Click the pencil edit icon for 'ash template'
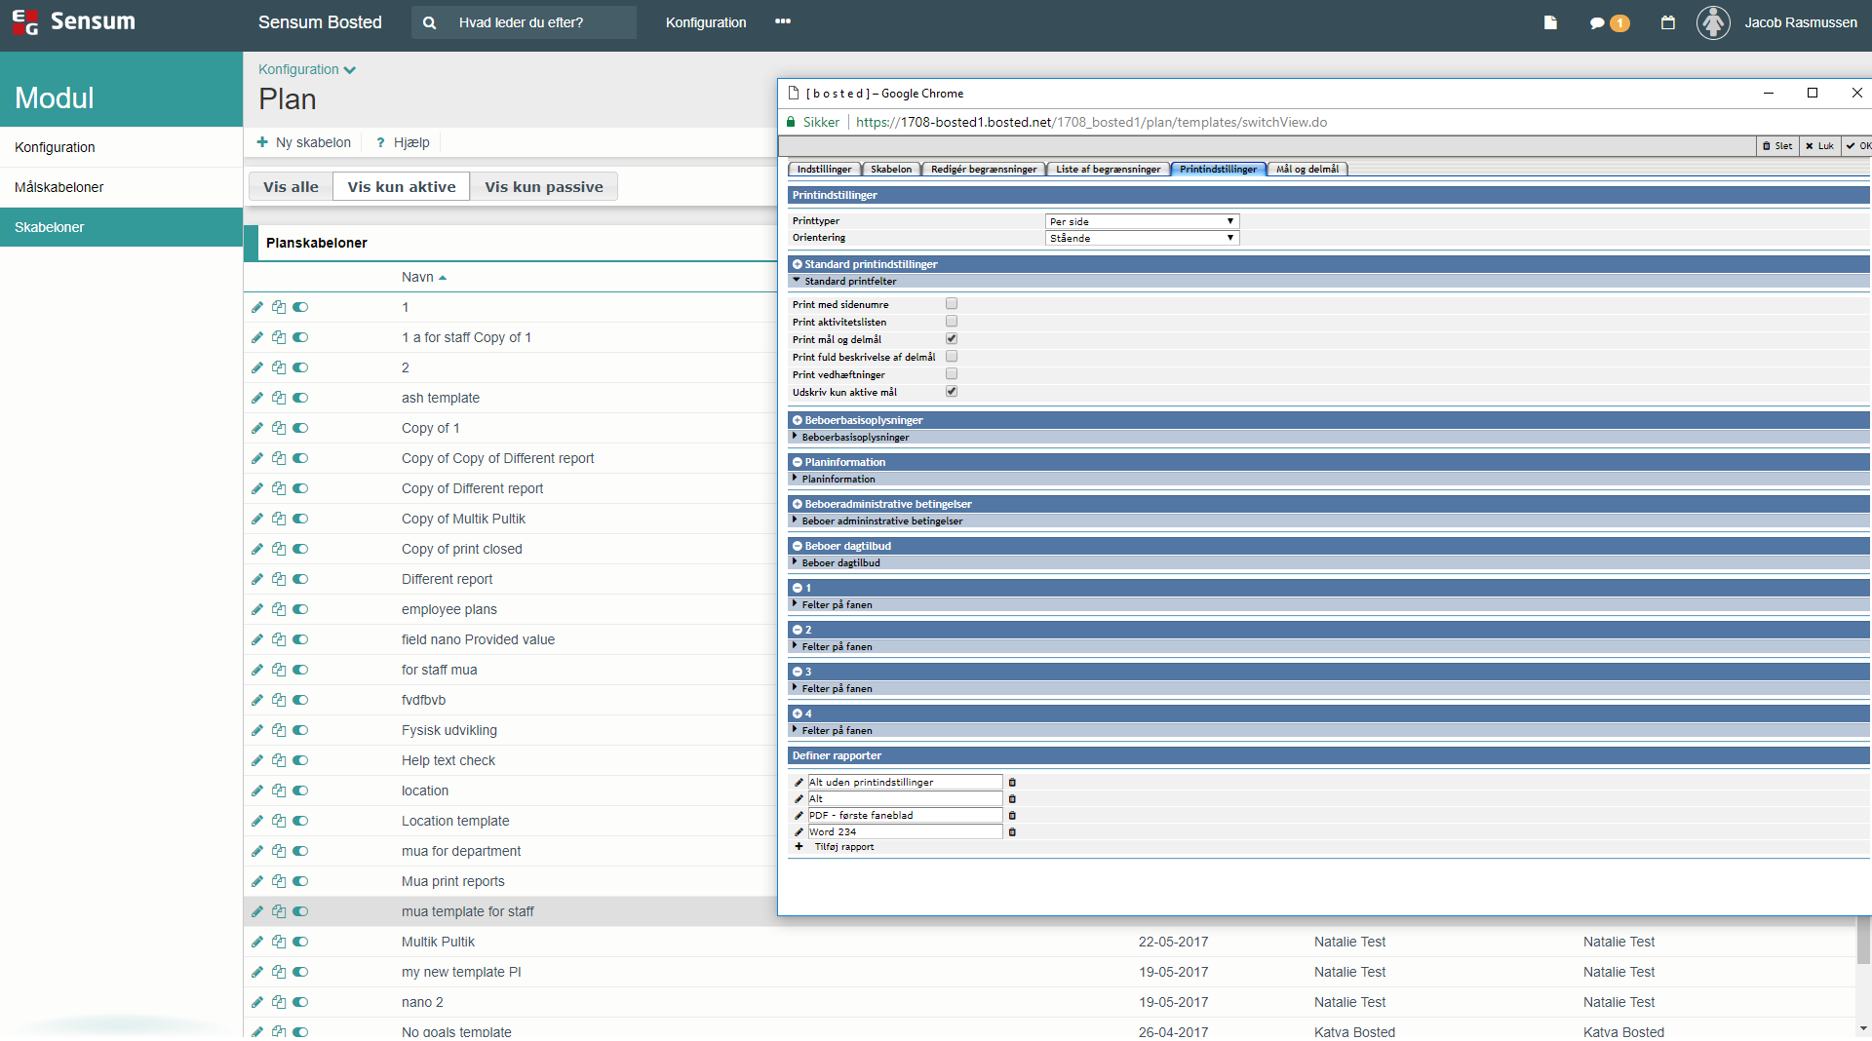1872x1041 pixels. 257,398
